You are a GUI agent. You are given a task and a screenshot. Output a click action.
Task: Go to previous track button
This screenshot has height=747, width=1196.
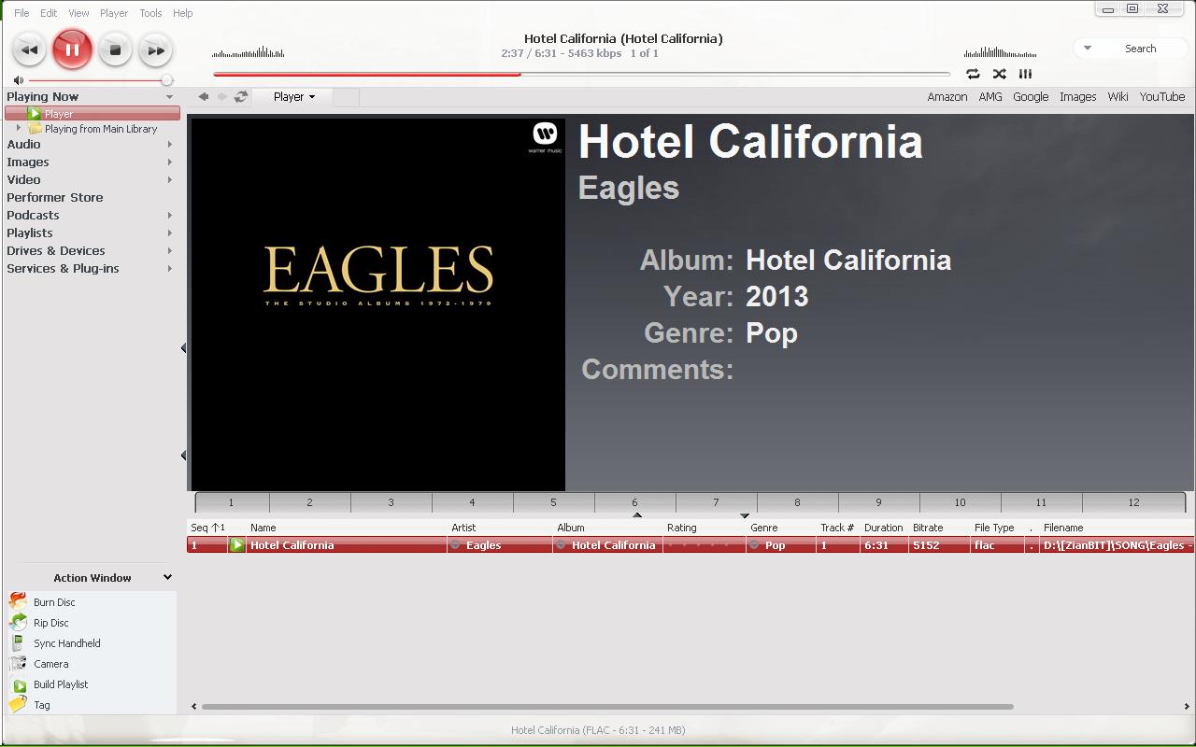tap(29, 50)
